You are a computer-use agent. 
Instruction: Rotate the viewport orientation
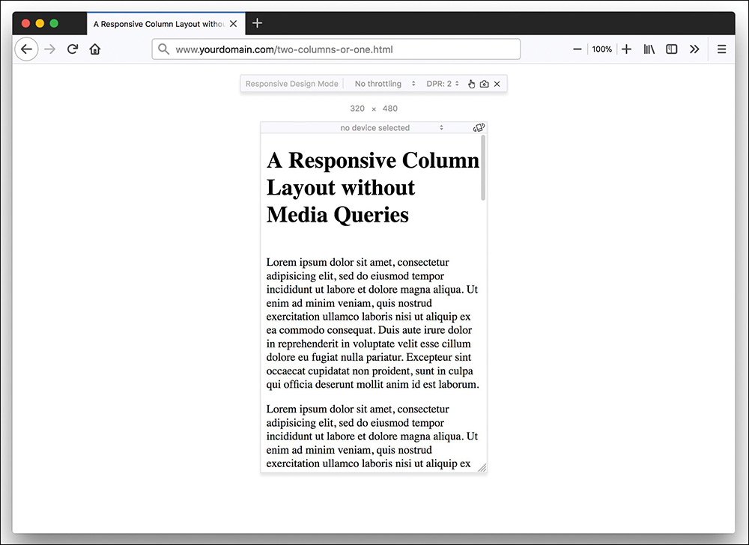[477, 127]
